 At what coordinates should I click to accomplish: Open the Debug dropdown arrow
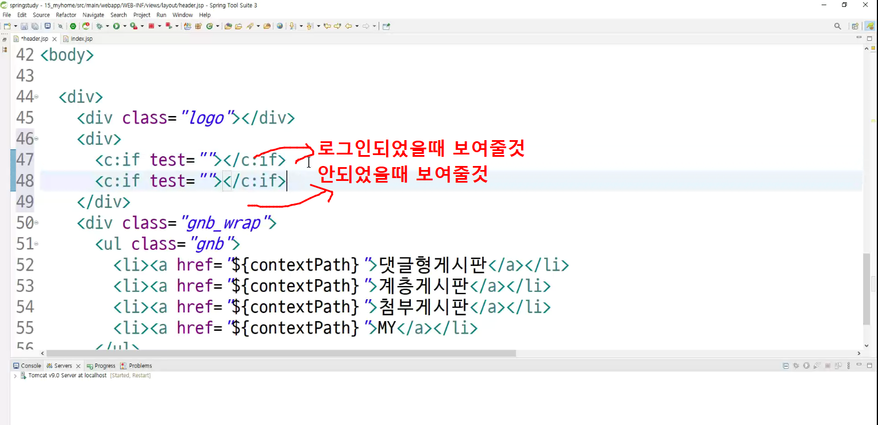pyautogui.click(x=107, y=26)
